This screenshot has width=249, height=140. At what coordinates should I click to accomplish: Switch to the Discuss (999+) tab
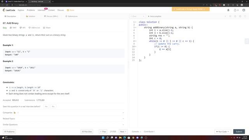coord(51,16)
